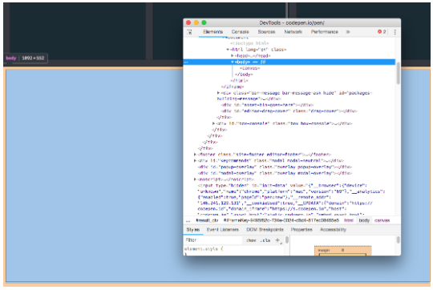Viewport: 433px width, 290px height.
Task: Open the DevTools three-dot customize menu
Action: click(x=395, y=32)
